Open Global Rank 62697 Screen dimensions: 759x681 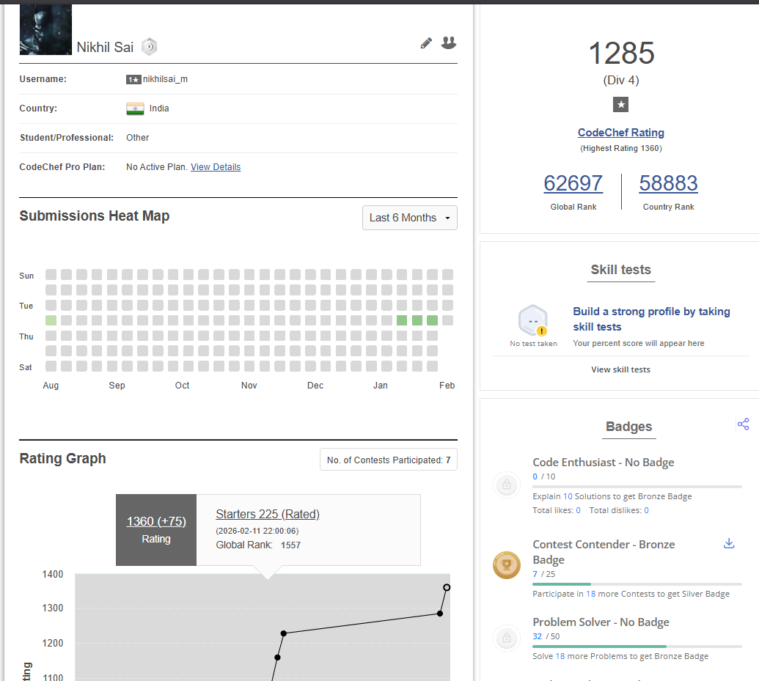pos(573,183)
